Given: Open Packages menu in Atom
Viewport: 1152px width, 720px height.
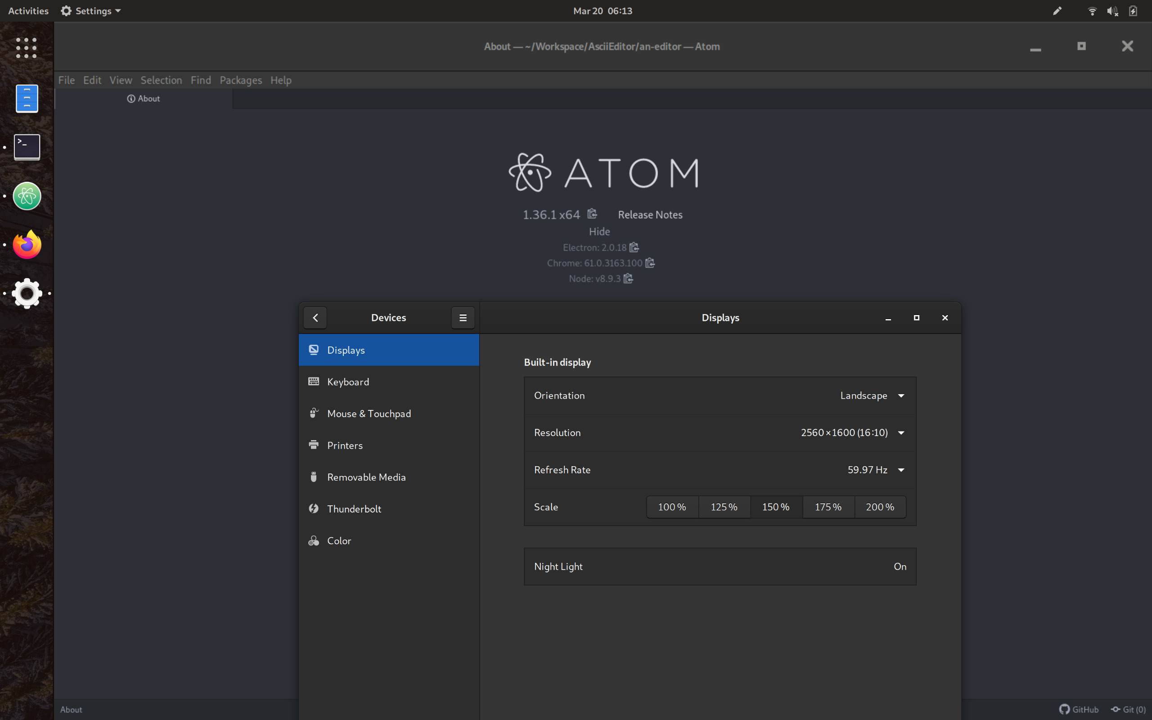Looking at the screenshot, I should tap(240, 80).
